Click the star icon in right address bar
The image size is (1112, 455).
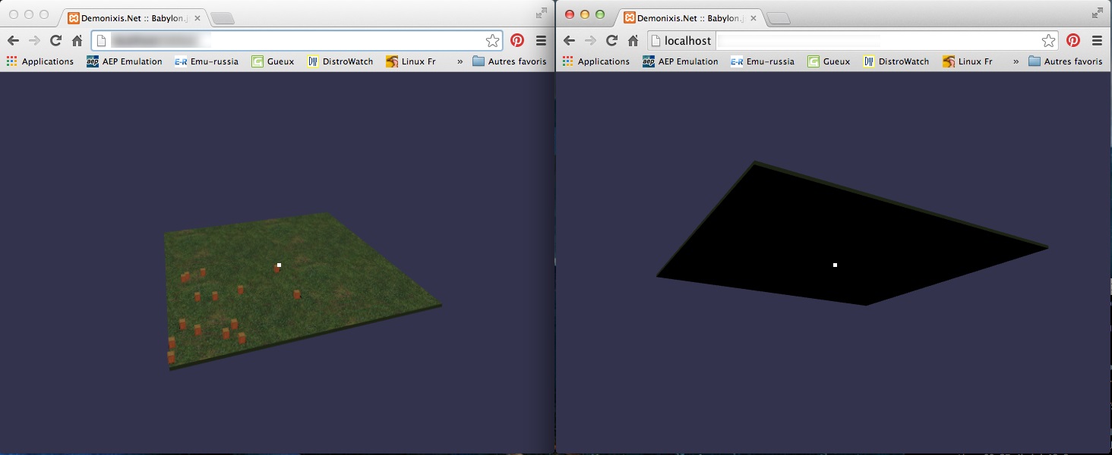point(1048,41)
